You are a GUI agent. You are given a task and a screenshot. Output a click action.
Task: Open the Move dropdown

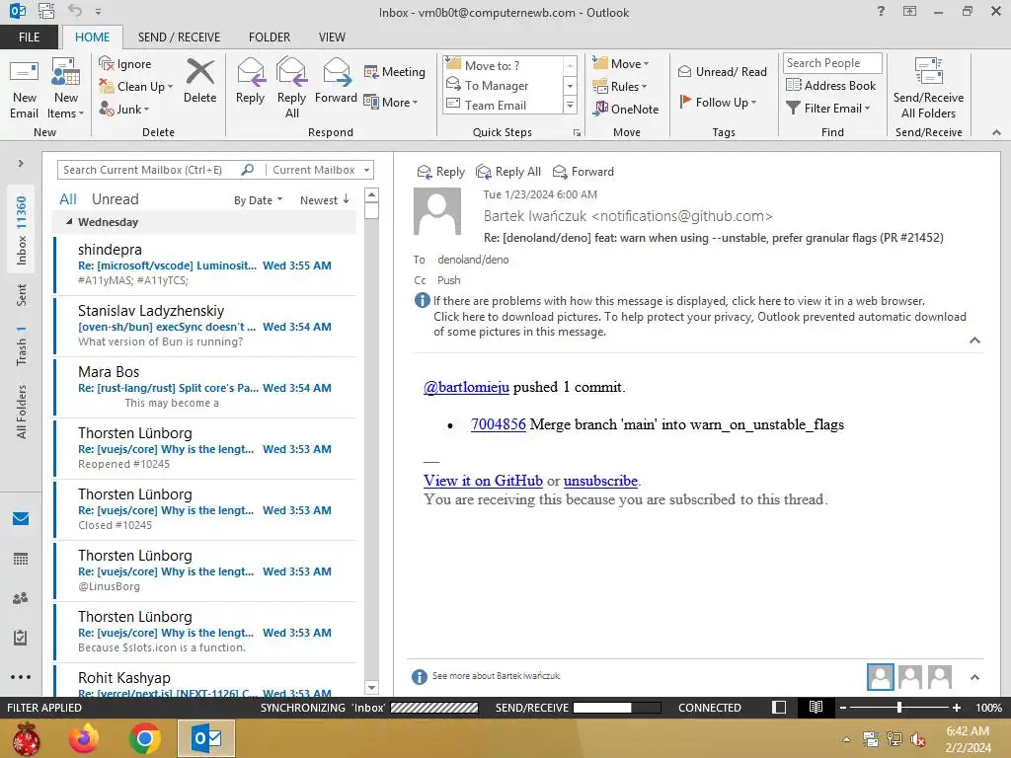[621, 63]
